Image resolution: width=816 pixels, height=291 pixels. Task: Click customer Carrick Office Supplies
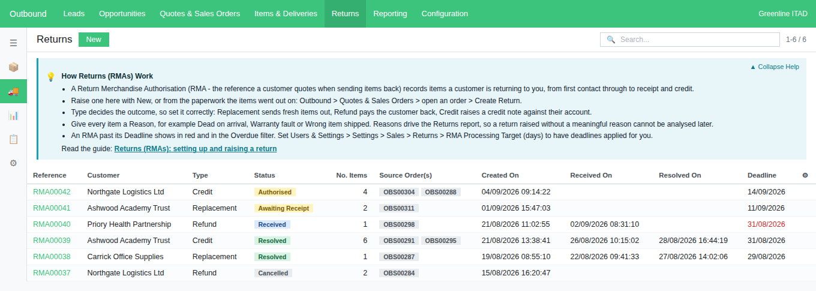[125, 257]
